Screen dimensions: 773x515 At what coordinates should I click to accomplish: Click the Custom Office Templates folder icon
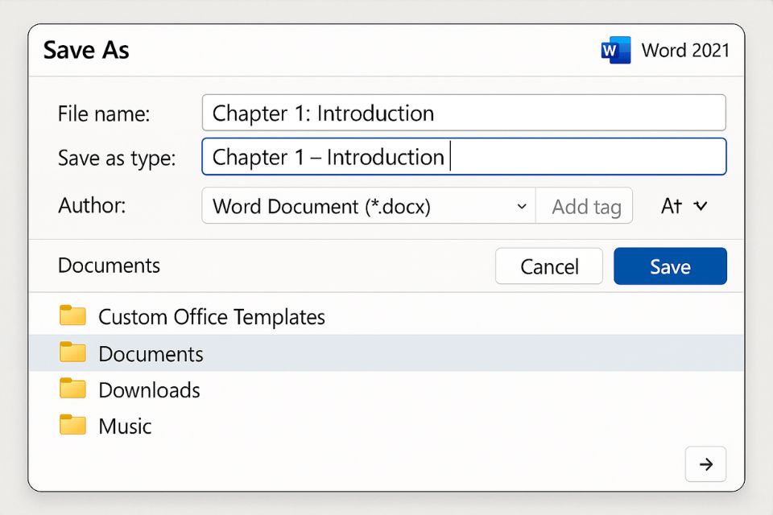pyautogui.click(x=72, y=315)
